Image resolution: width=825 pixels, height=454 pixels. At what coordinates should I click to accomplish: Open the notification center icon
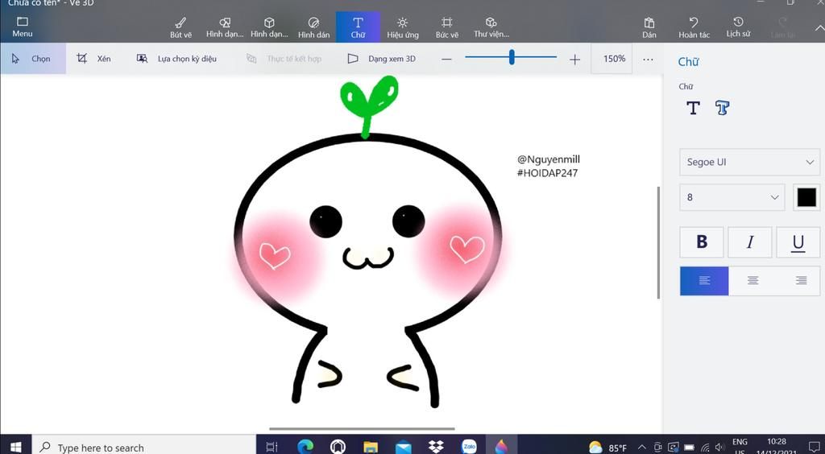click(814, 448)
